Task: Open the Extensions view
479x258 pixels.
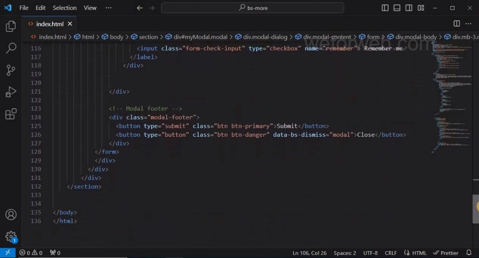Action: (x=11, y=114)
